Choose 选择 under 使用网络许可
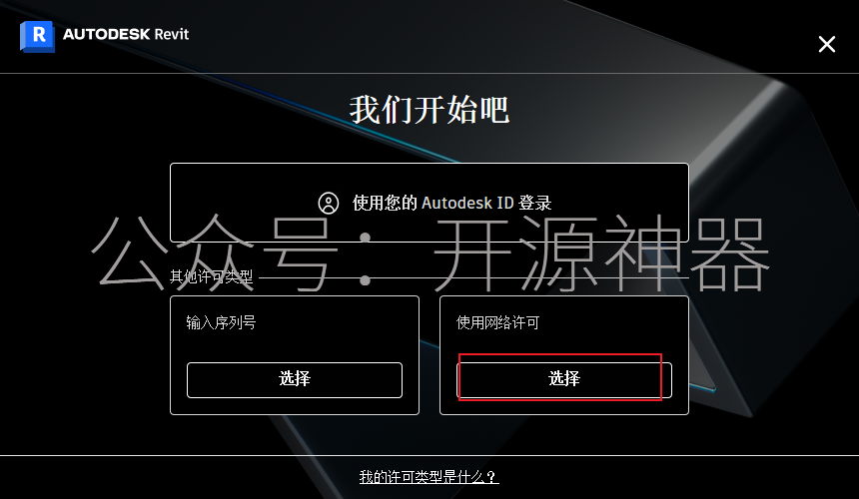Viewport: 859px width, 499px height. tap(564, 379)
